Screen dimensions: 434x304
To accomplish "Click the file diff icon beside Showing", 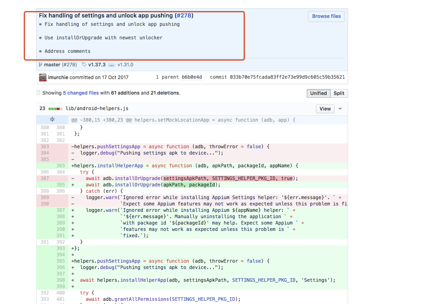I will [x=38, y=93].
